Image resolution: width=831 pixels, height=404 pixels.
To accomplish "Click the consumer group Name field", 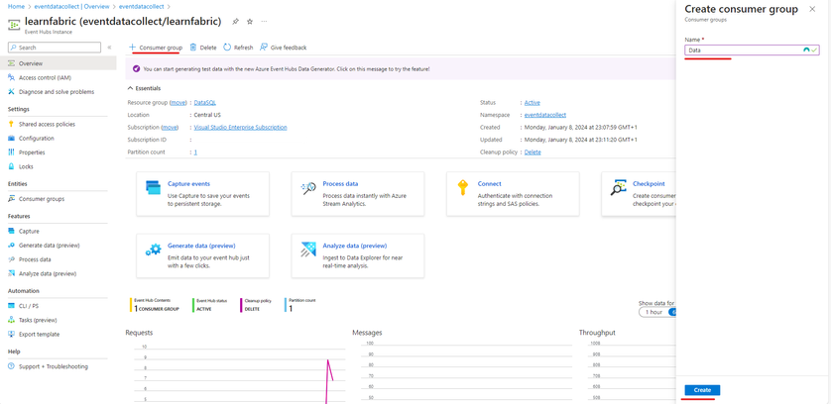I will (x=752, y=50).
